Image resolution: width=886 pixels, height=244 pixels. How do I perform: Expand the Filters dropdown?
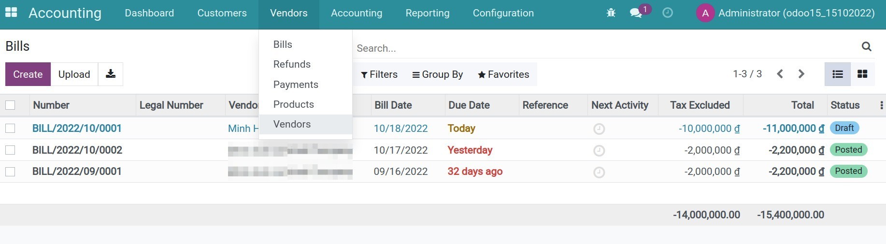point(379,74)
